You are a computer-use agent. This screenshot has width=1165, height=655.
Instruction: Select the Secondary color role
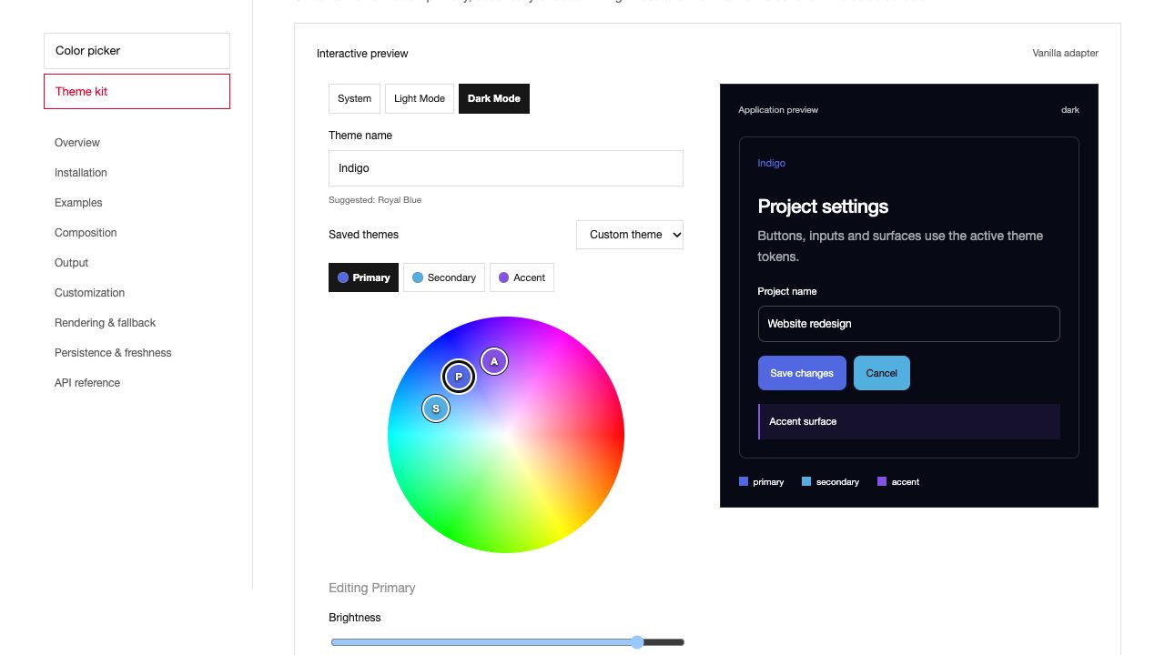(444, 277)
